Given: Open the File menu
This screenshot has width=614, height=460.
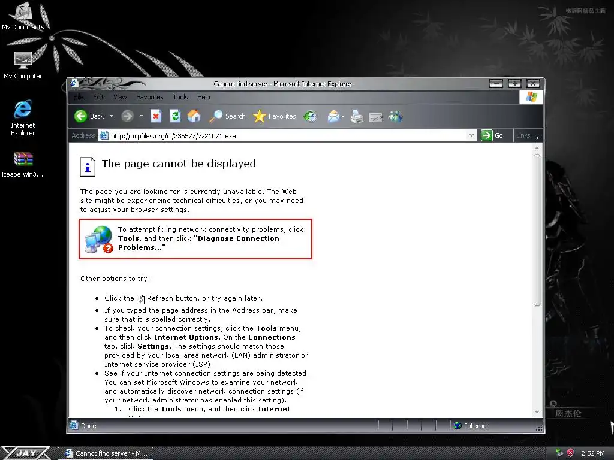Looking at the screenshot, I should pyautogui.click(x=79, y=97).
